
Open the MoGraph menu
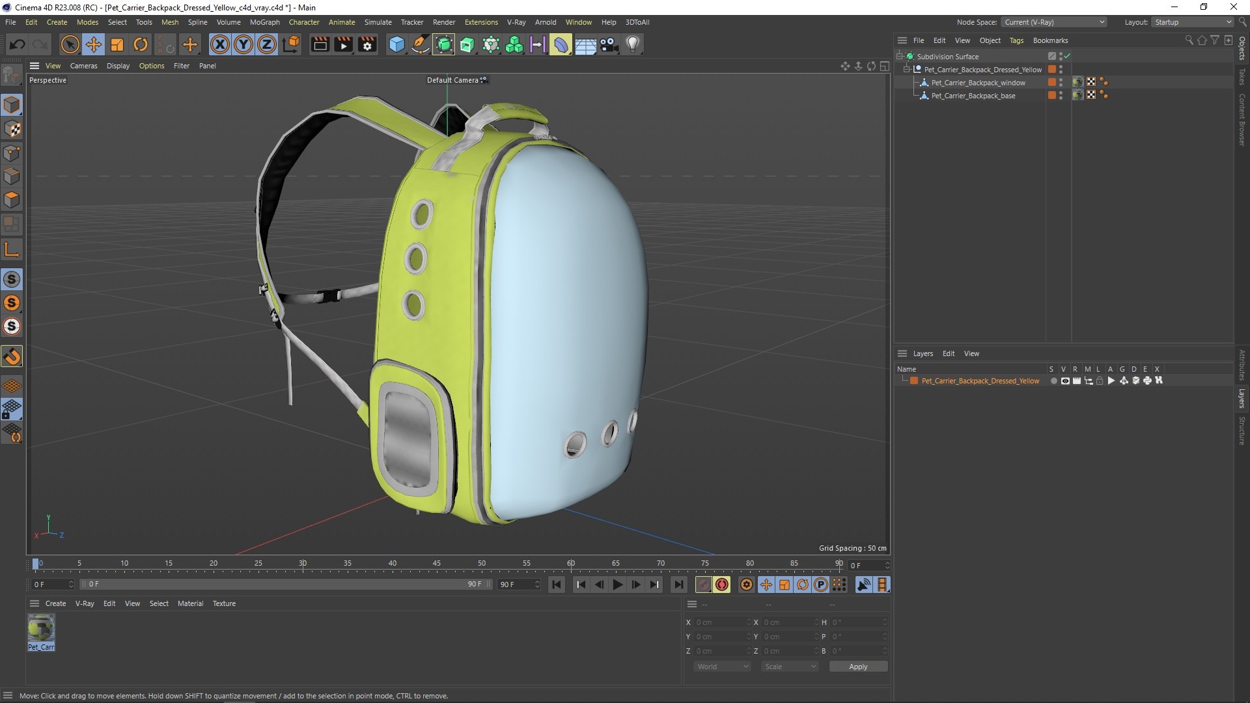264,22
